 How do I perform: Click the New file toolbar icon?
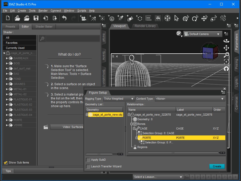pyautogui.click(x=8, y=18)
